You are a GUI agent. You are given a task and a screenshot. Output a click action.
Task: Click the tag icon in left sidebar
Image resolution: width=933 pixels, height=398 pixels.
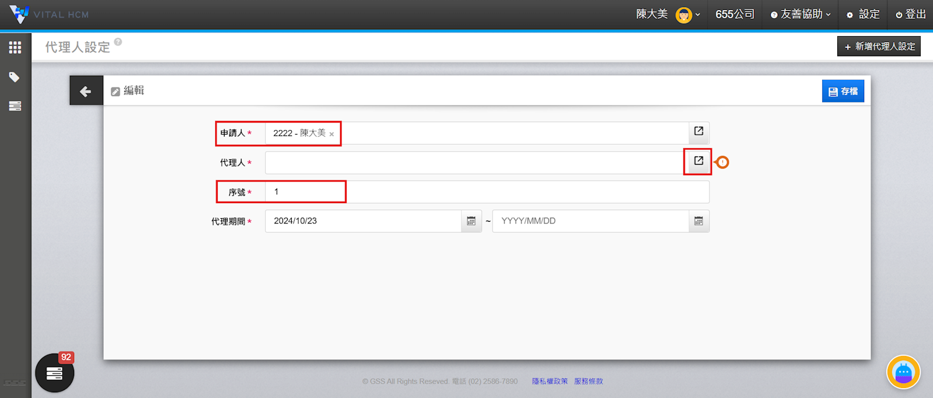[x=15, y=77]
